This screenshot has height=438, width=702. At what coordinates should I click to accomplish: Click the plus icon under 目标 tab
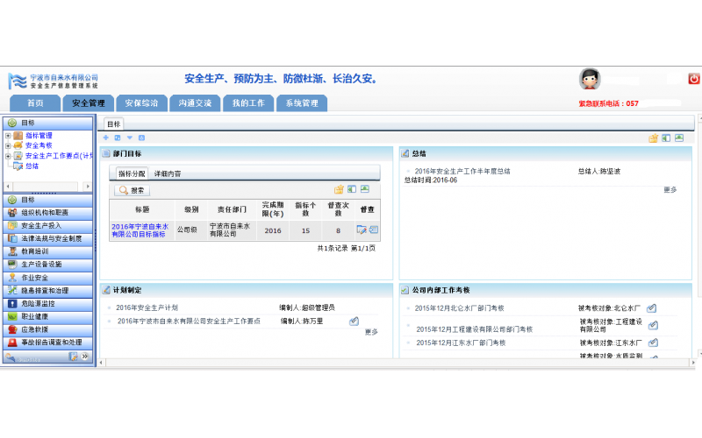tap(106, 138)
